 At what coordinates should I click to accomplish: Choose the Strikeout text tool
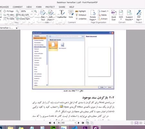81,15
